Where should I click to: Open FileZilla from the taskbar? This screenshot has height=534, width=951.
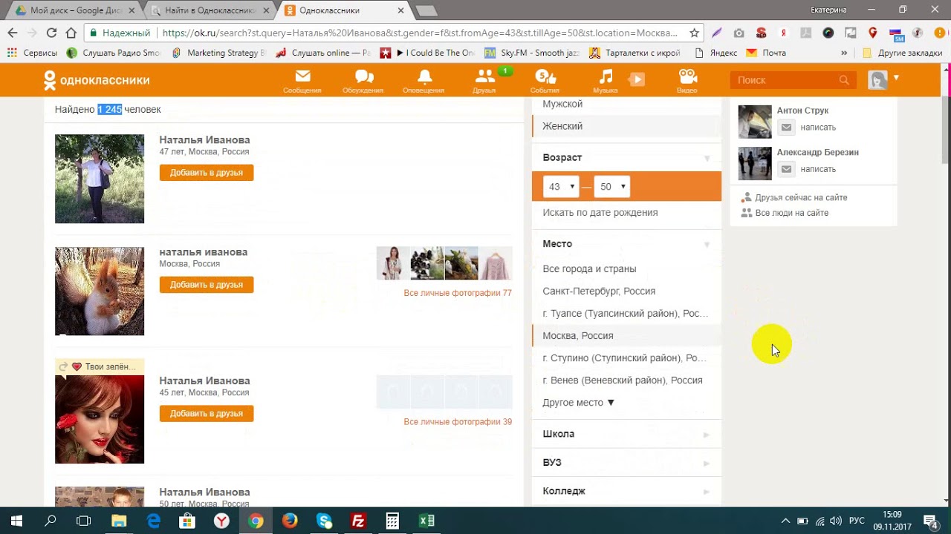358,521
